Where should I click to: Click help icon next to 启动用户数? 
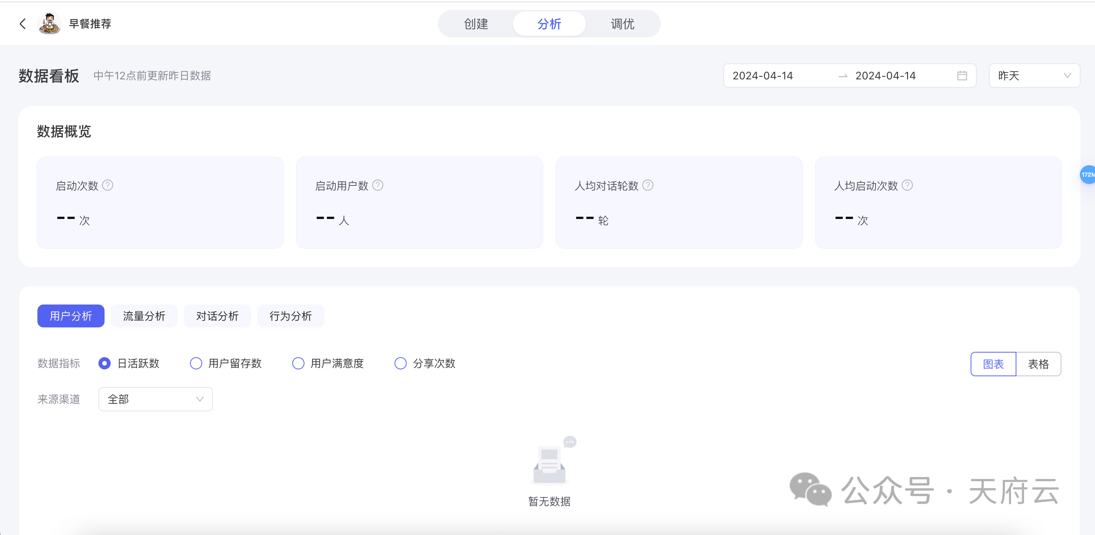377,185
